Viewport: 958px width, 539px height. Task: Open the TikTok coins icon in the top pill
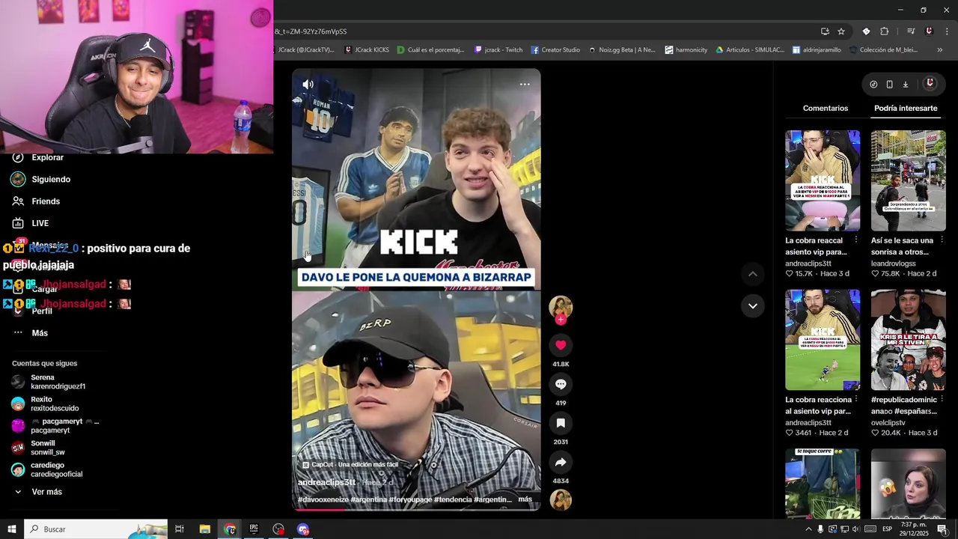click(873, 85)
